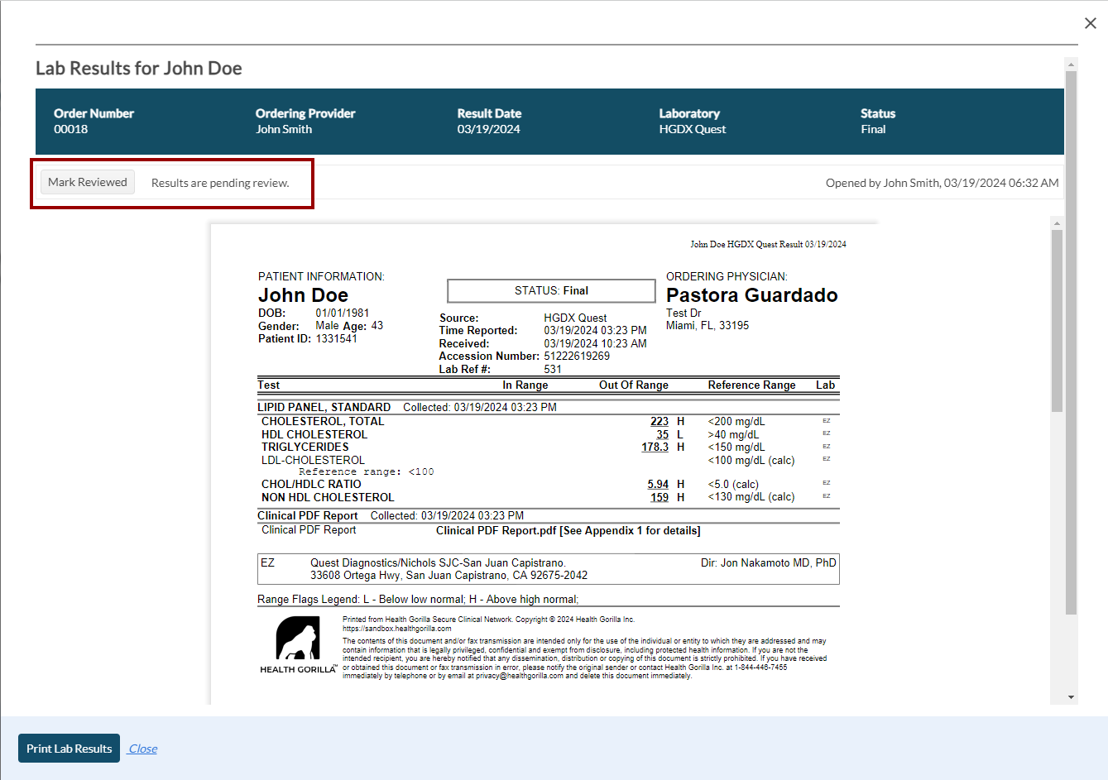Click the underlined Triglycerides value 178.3
Screen dimensions: 1108x780
(655, 447)
